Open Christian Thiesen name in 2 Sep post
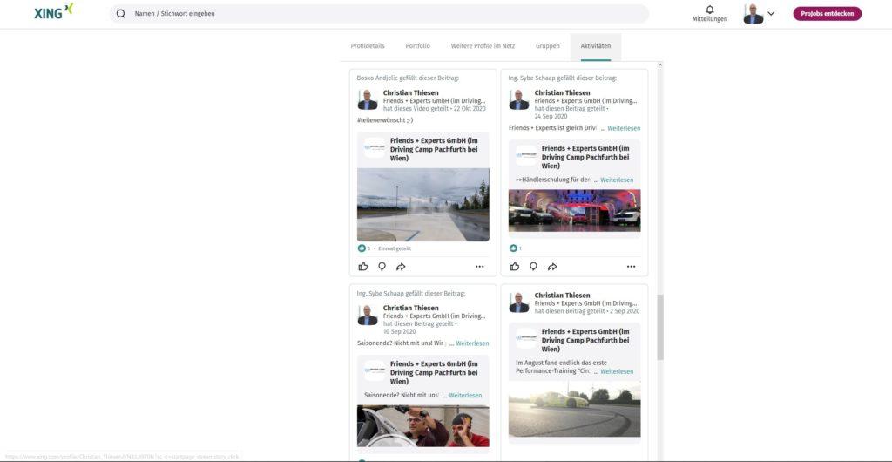This screenshot has width=892, height=462. click(x=562, y=296)
